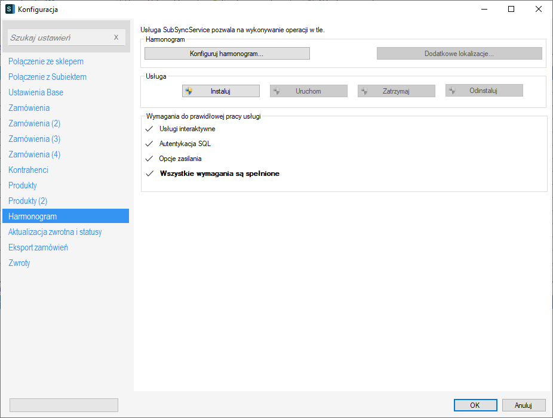Open Zamówienia (4) settings
This screenshot has width=553, height=418.
pos(35,154)
